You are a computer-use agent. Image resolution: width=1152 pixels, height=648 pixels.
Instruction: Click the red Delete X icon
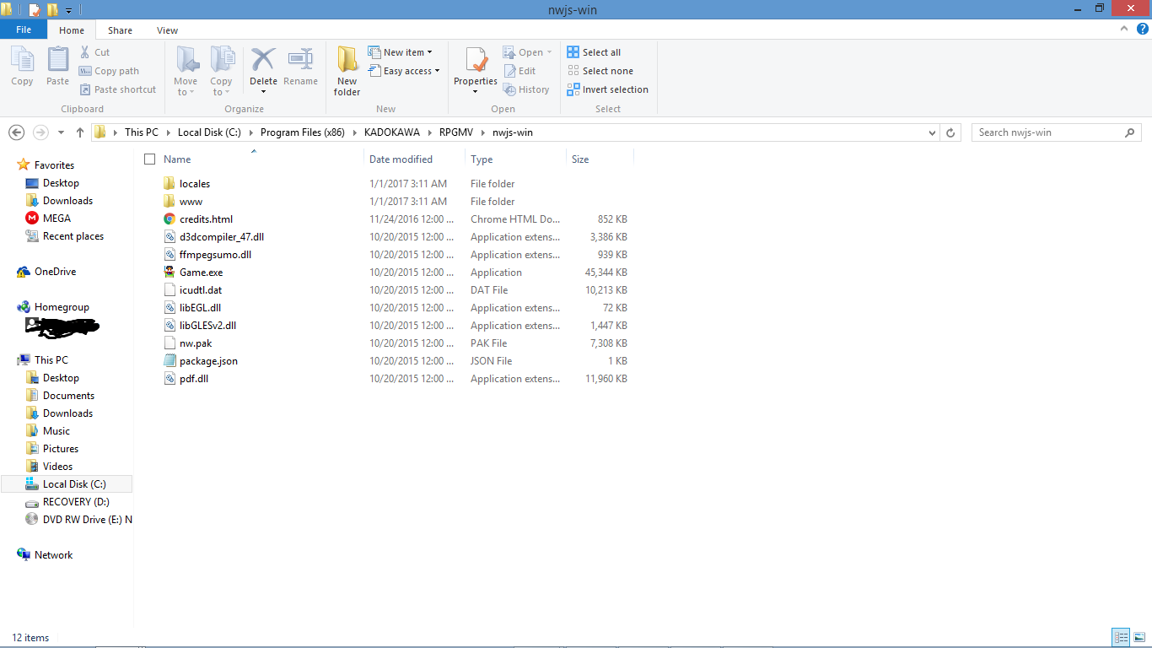263,59
